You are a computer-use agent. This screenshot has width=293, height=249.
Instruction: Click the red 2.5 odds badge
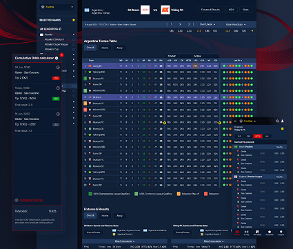click(x=56, y=78)
